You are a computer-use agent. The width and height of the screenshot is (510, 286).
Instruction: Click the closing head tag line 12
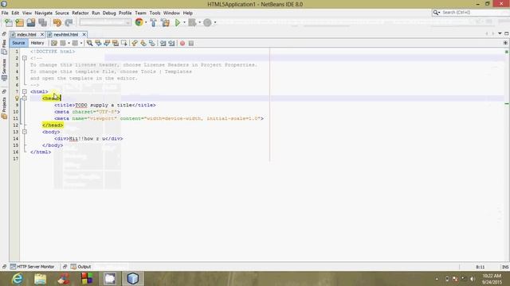(x=53, y=126)
